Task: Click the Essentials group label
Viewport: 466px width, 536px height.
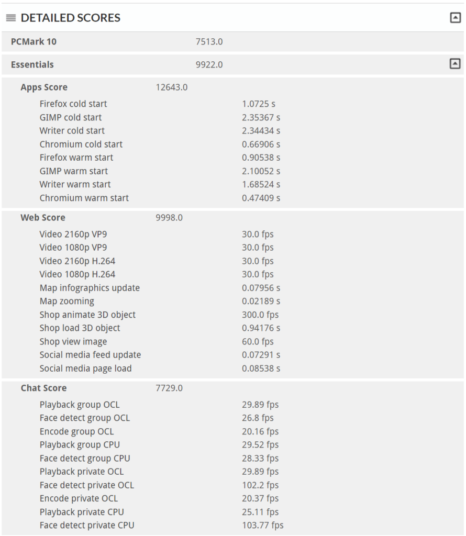Action: point(32,64)
